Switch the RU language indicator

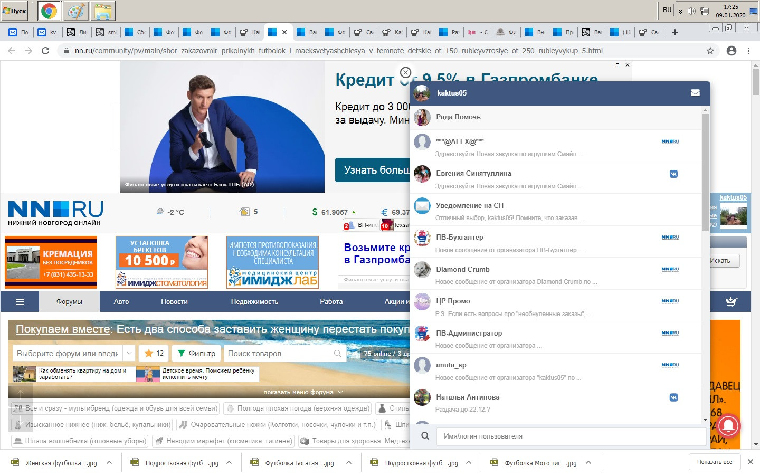pos(667,10)
